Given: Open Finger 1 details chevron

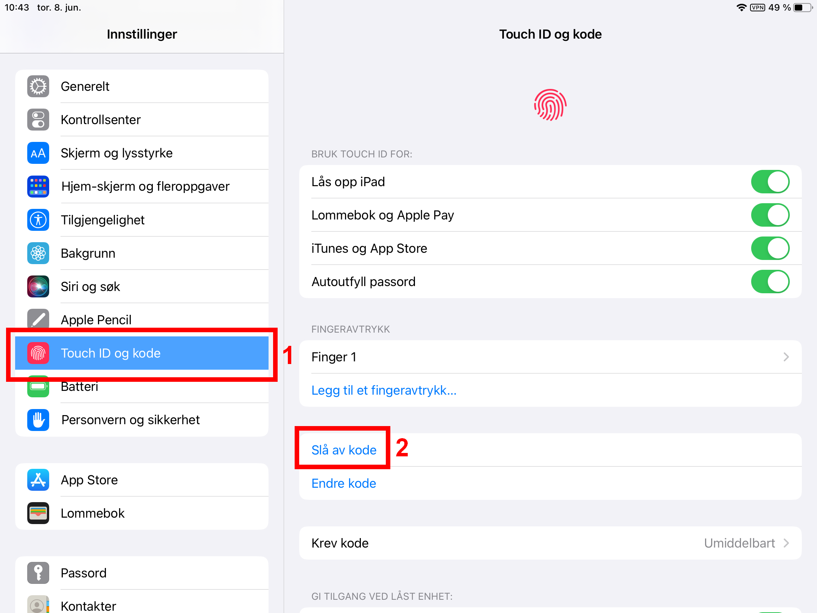Looking at the screenshot, I should [x=786, y=357].
